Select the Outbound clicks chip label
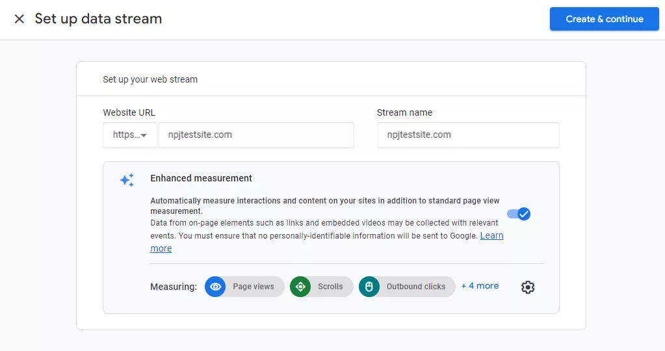The height and width of the screenshot is (351, 665). click(416, 287)
